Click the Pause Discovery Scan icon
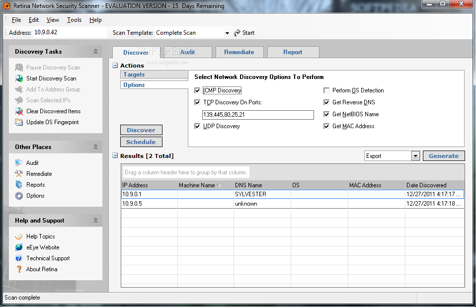 point(19,68)
